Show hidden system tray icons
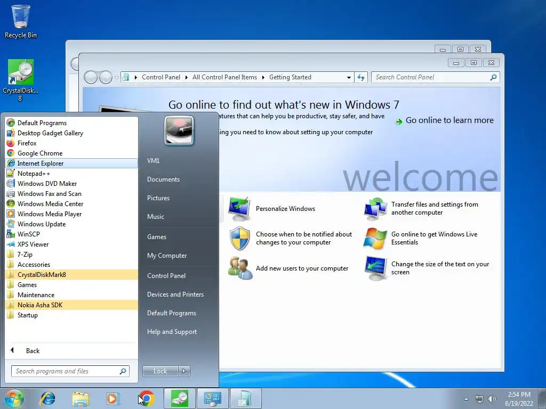This screenshot has width=546, height=409. tap(466, 399)
